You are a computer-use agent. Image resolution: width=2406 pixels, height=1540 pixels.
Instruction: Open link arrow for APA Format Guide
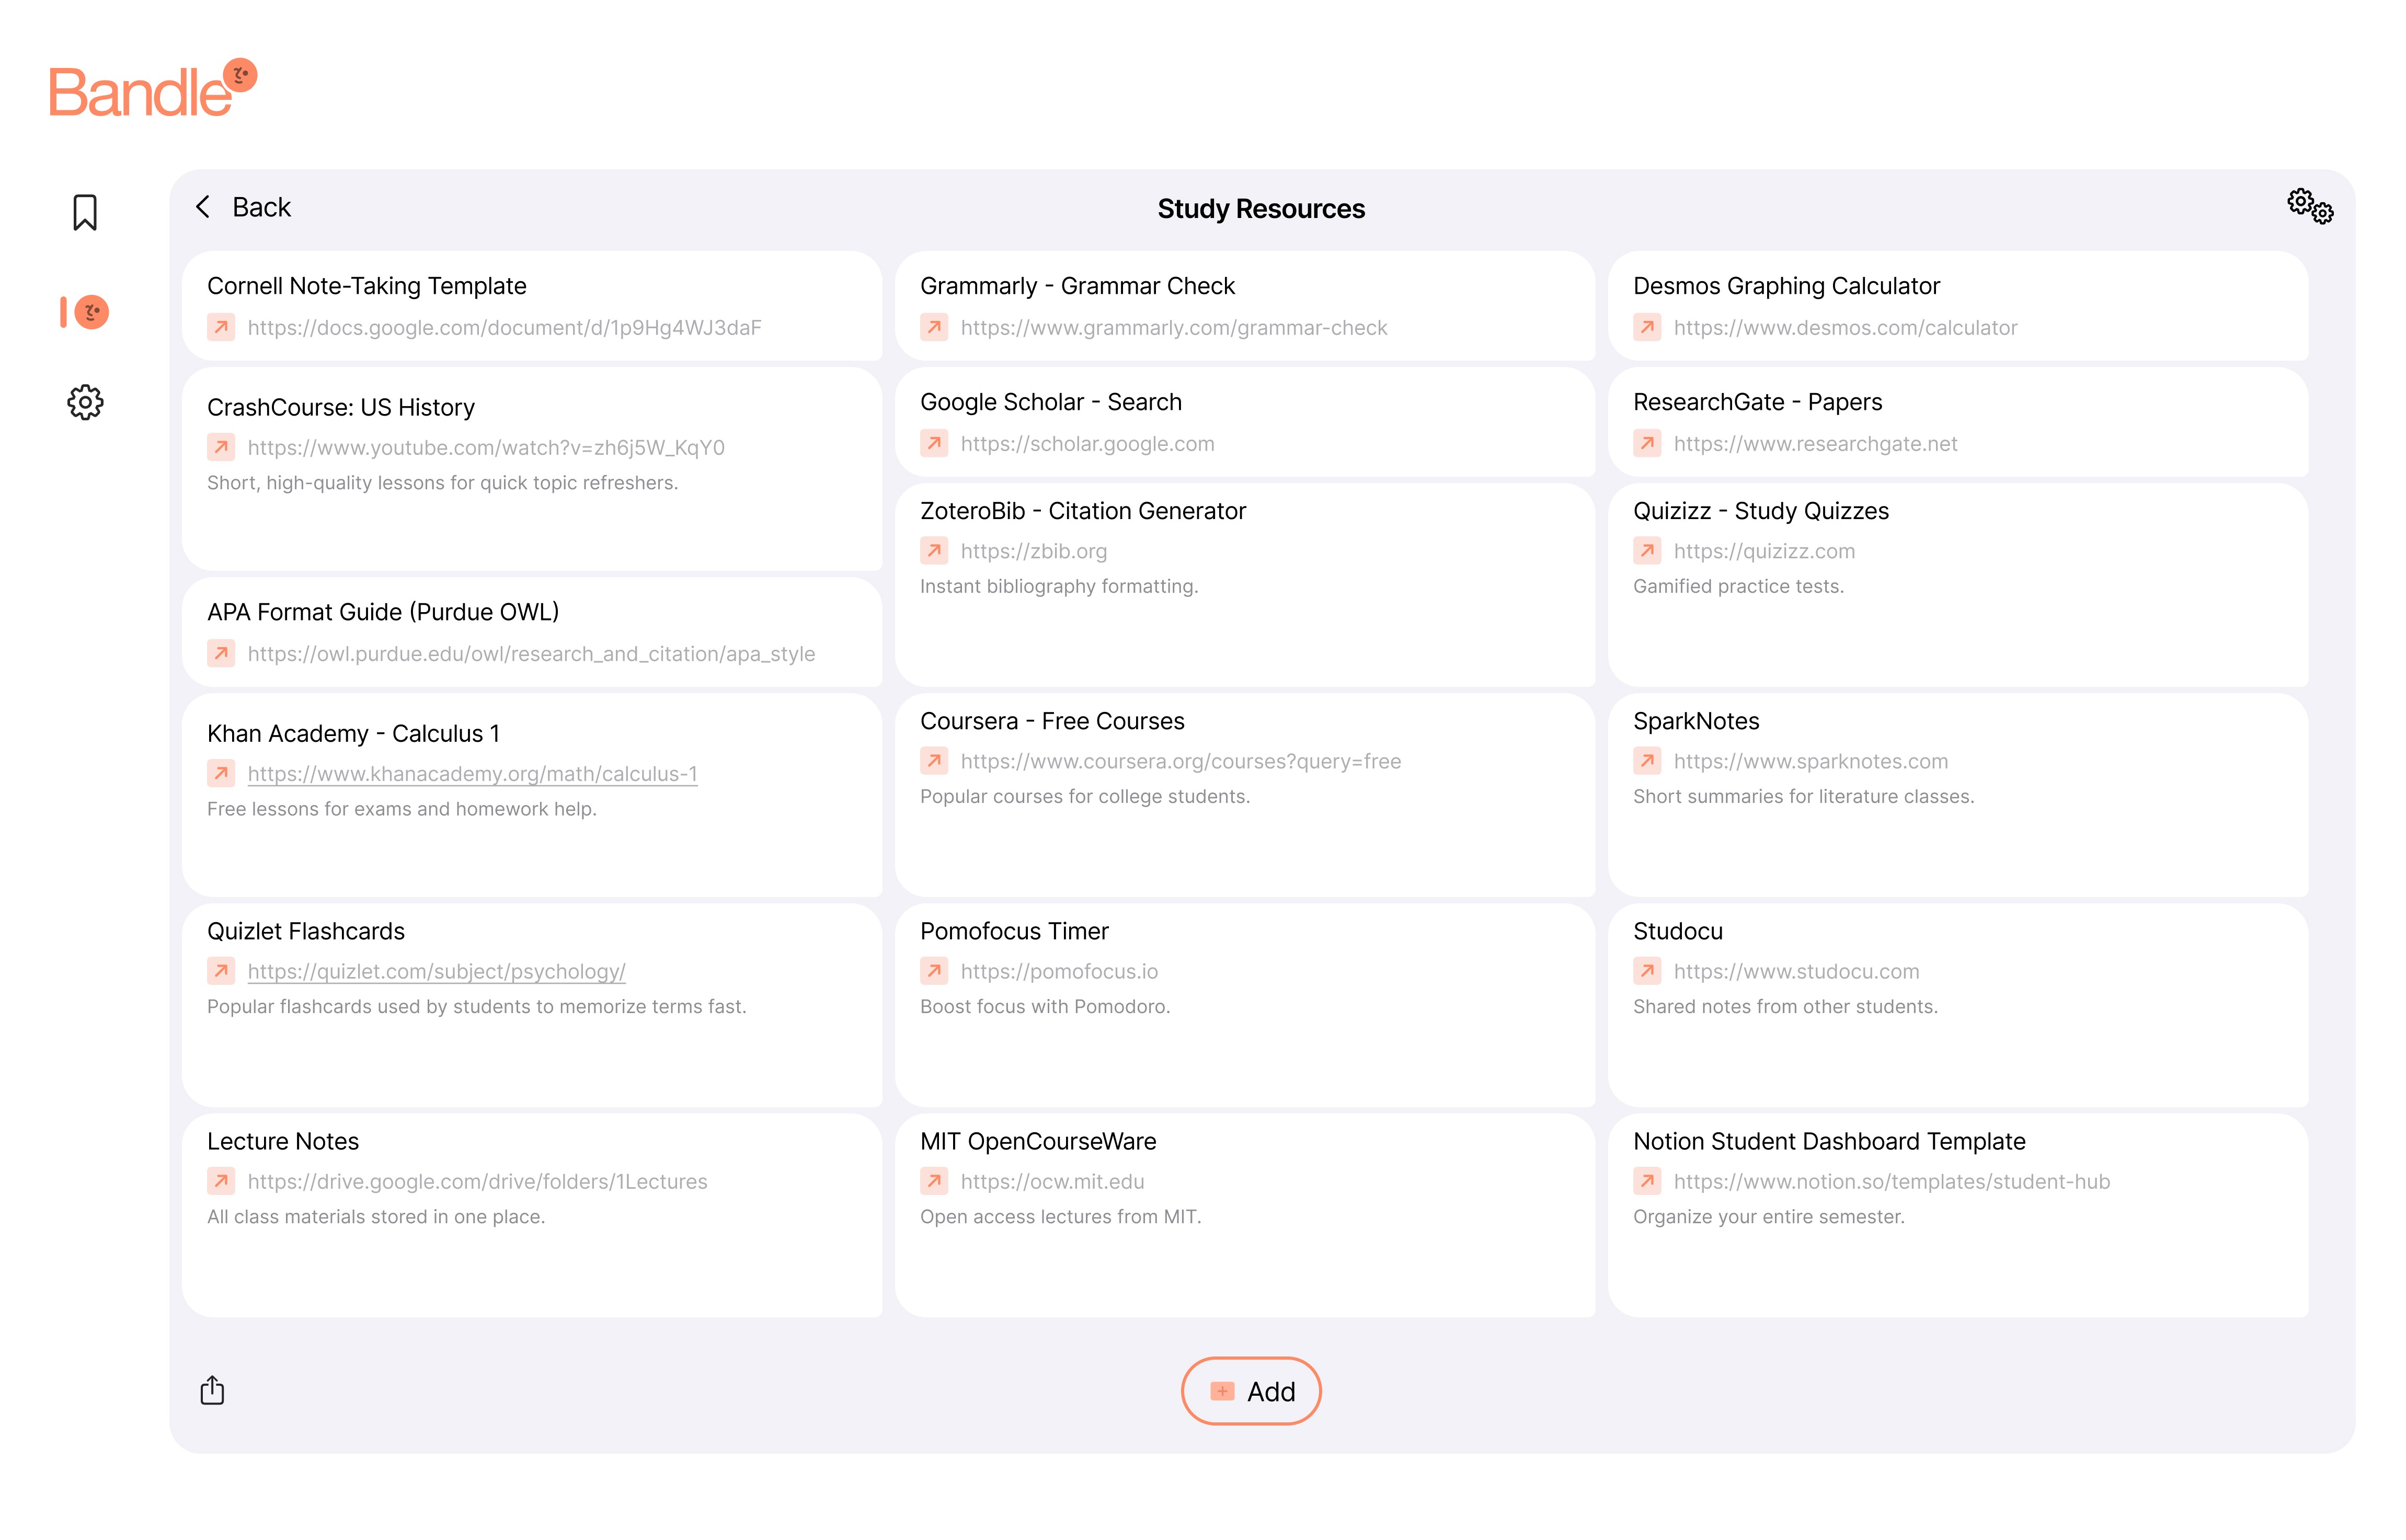[x=221, y=653]
